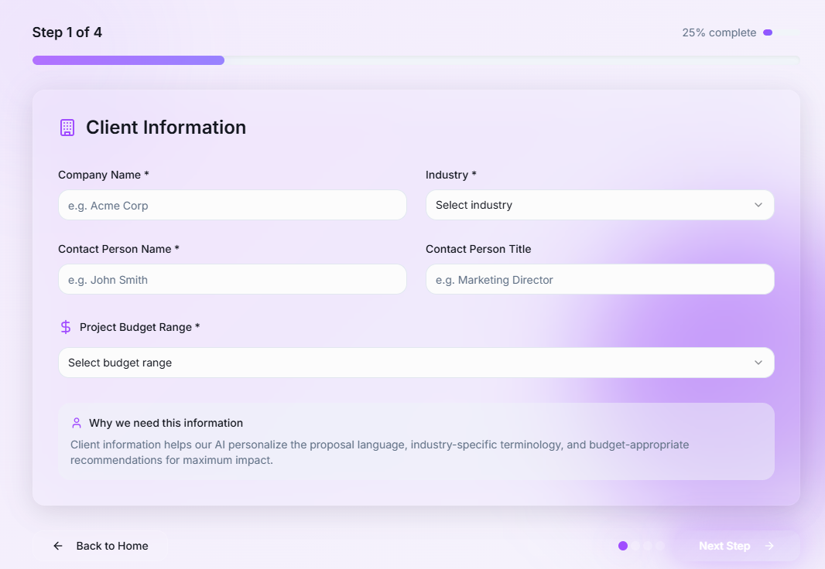Select the fourth step indicator dot
This screenshot has width=825, height=569.
(x=660, y=546)
